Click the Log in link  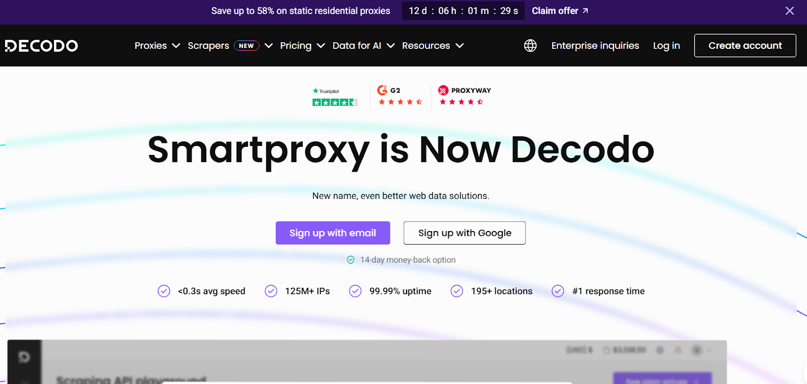tap(666, 46)
